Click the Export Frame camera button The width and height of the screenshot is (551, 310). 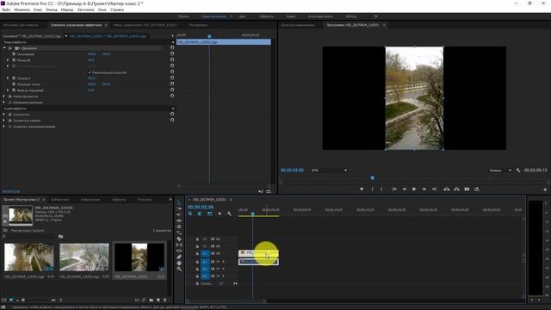pyautogui.click(x=467, y=189)
